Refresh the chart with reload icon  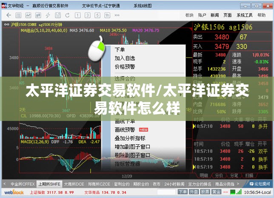[x=68, y=15]
